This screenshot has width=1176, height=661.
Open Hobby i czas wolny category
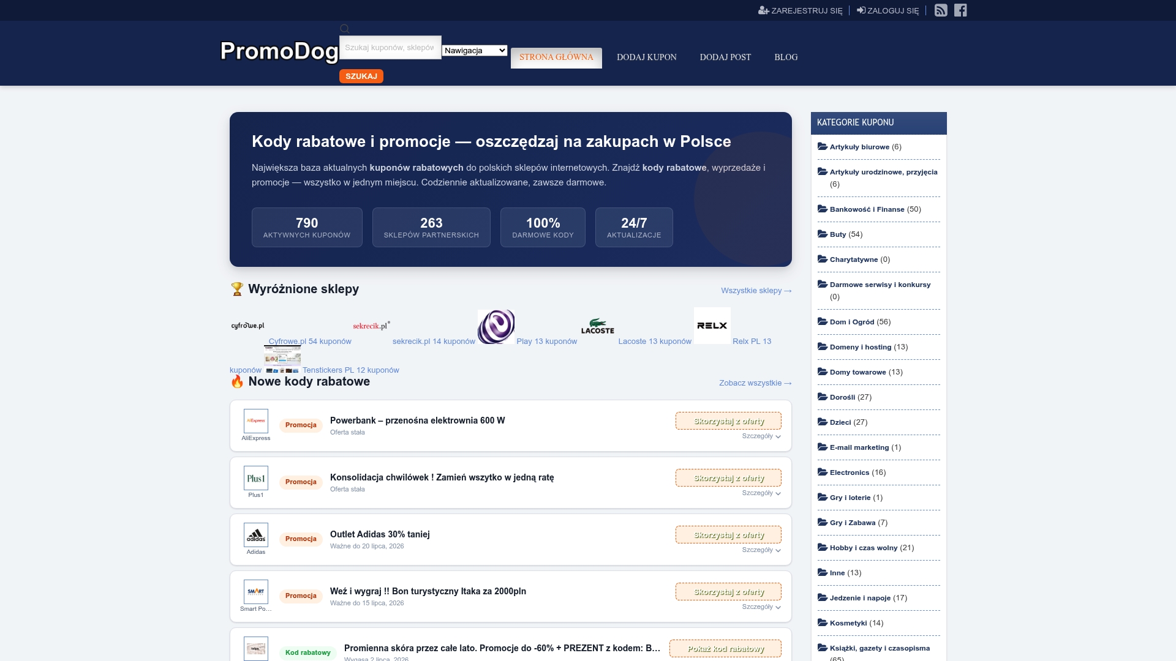click(x=863, y=548)
